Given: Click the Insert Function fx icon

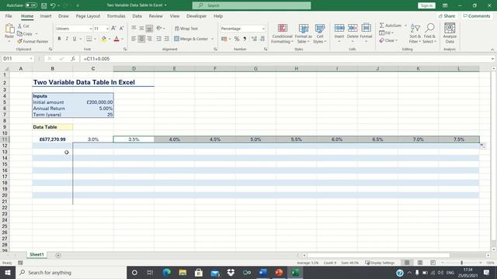Looking at the screenshot, I should click(x=73, y=59).
